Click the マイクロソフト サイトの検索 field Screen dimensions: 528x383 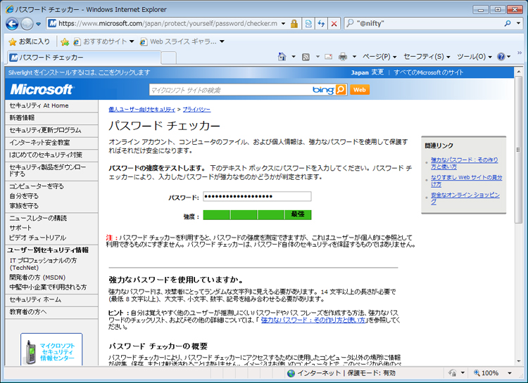230,90
